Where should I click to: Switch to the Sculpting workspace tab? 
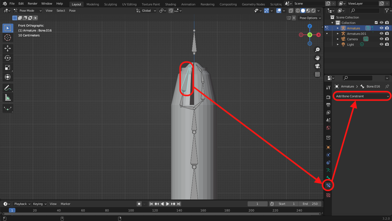tap(111, 4)
